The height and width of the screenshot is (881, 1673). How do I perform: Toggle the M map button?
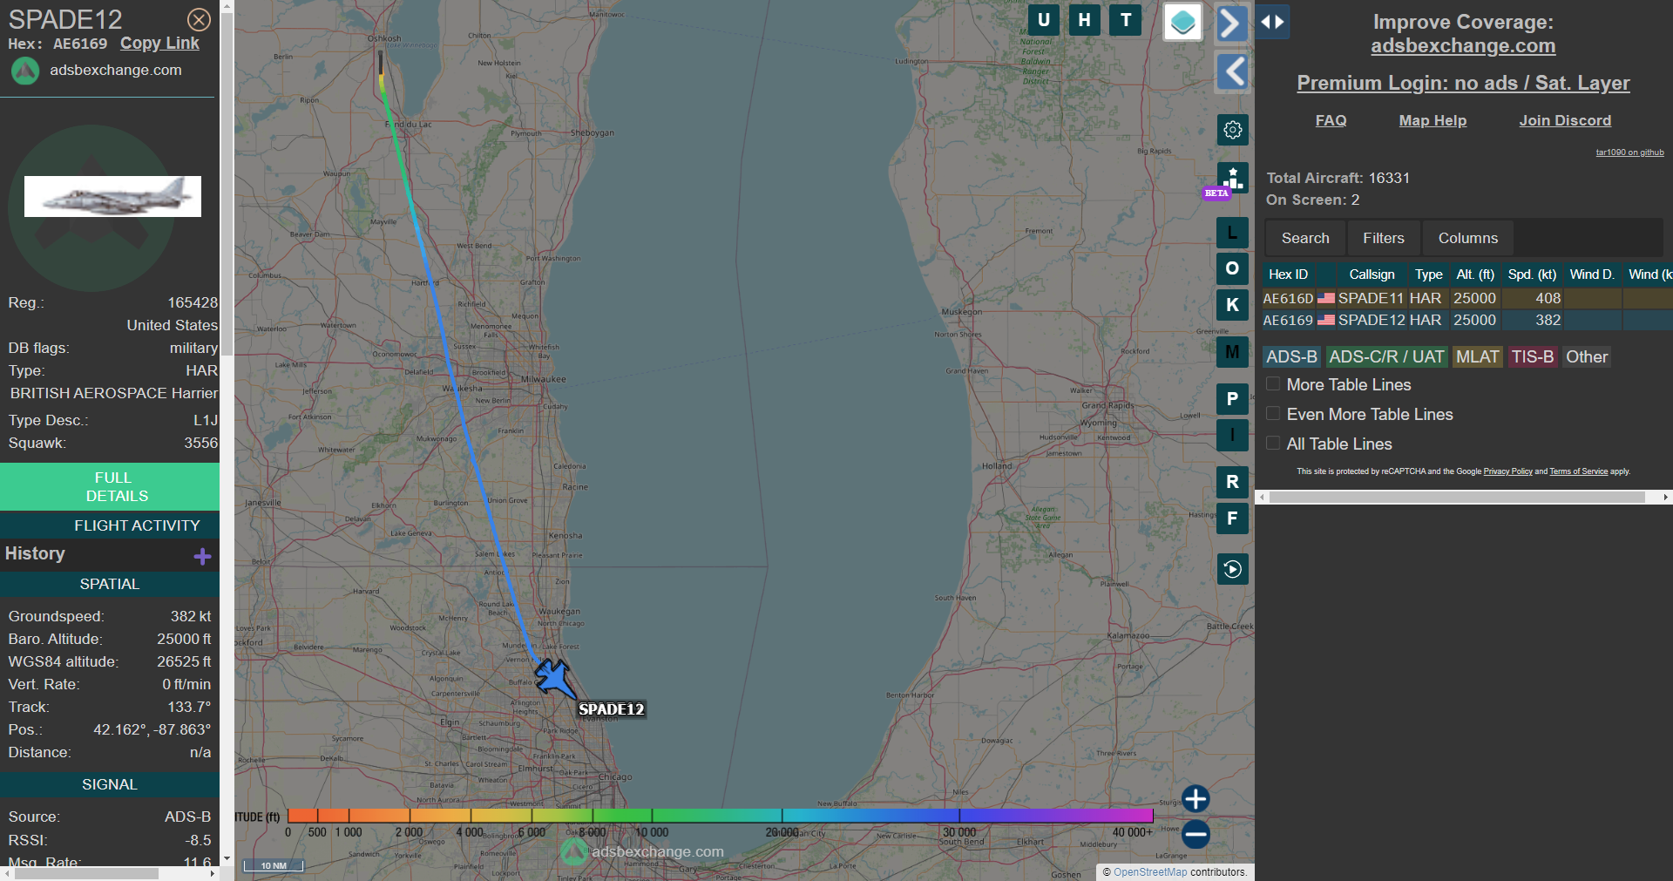click(x=1232, y=352)
